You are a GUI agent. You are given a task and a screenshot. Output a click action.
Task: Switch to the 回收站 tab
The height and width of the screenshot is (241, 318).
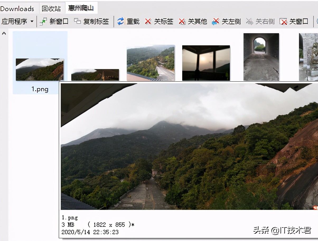click(52, 8)
